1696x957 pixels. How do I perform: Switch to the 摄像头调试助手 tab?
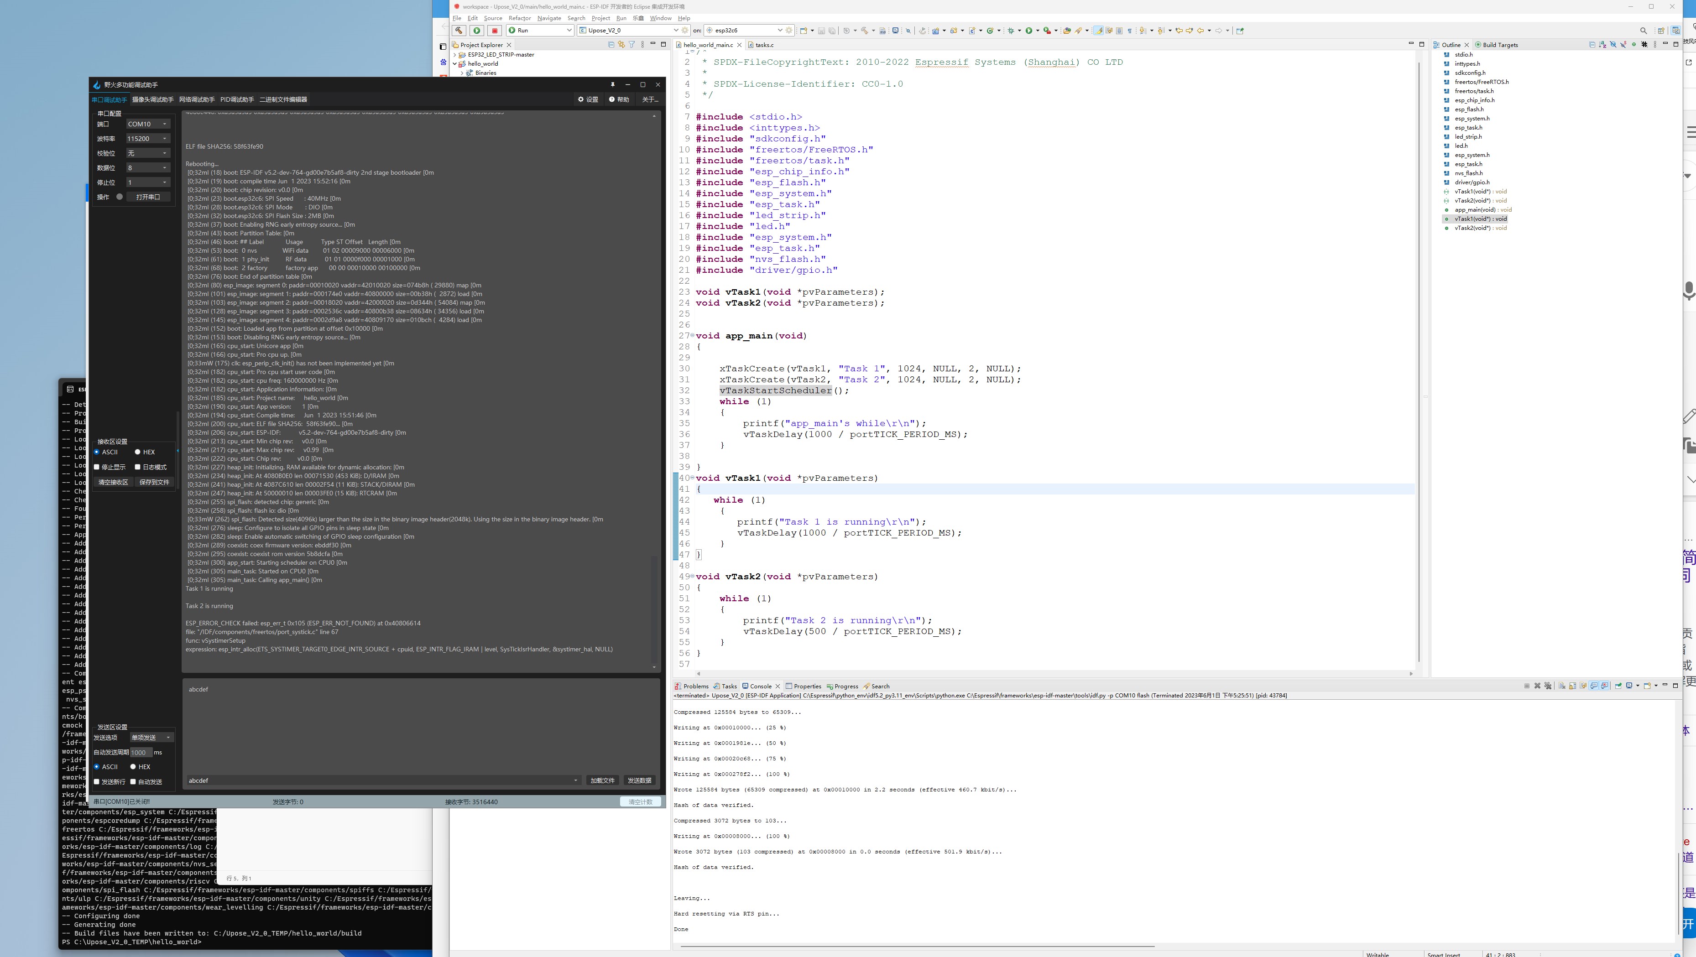[153, 99]
